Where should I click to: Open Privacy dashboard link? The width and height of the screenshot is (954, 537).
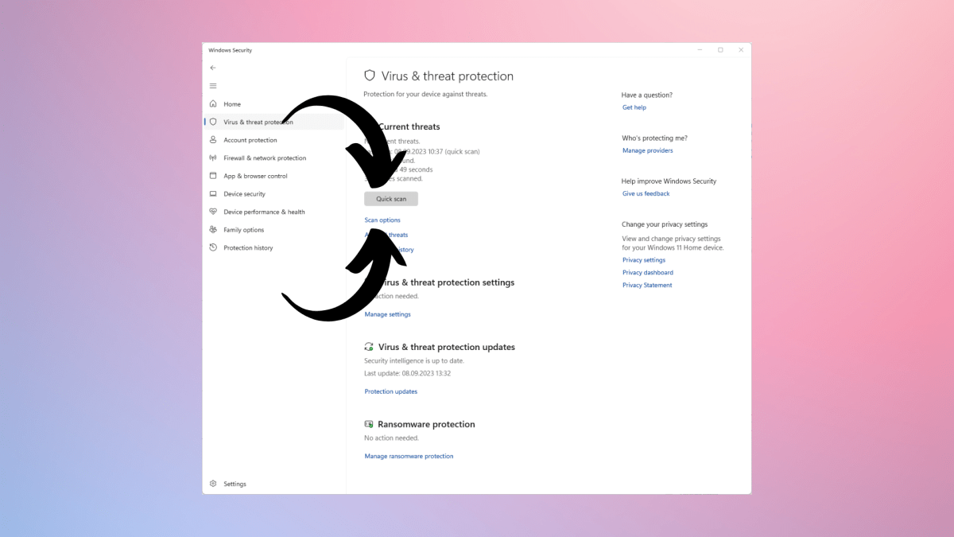(x=648, y=273)
